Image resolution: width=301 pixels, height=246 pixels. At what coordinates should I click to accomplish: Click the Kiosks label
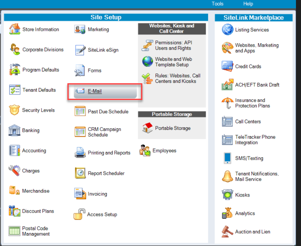pyautogui.click(x=242, y=195)
